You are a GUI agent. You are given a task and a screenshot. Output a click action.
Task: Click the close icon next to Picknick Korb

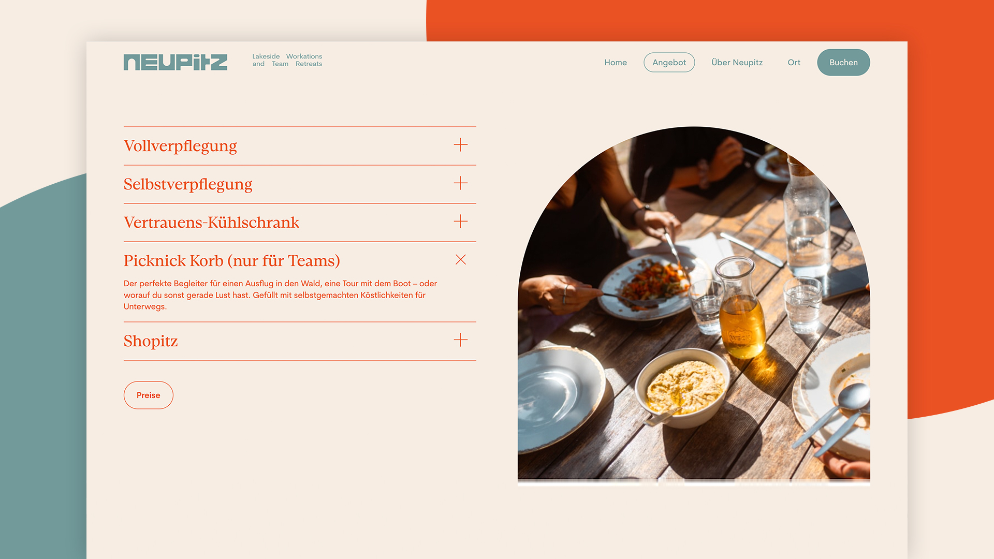pyautogui.click(x=461, y=259)
